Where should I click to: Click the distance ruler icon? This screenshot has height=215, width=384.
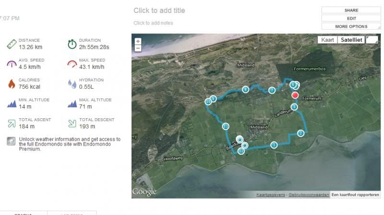pyautogui.click(x=12, y=44)
